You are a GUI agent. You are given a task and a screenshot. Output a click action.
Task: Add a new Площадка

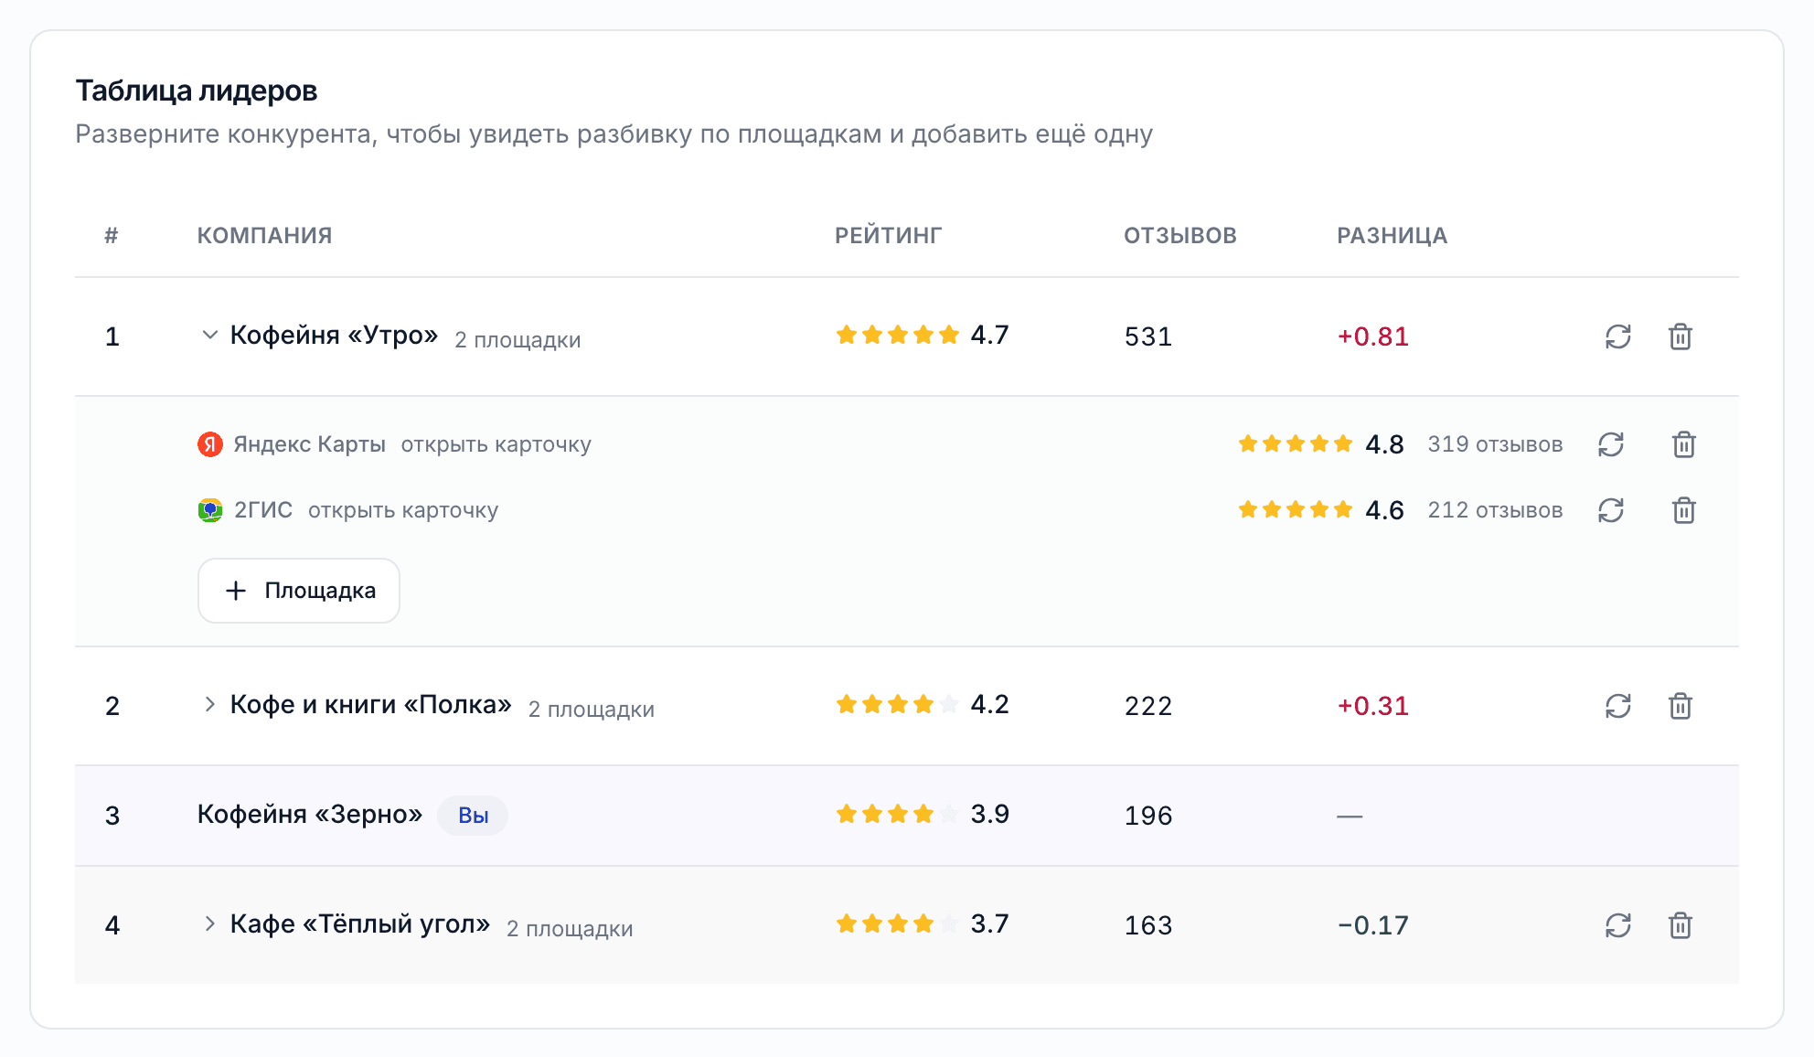(x=299, y=591)
